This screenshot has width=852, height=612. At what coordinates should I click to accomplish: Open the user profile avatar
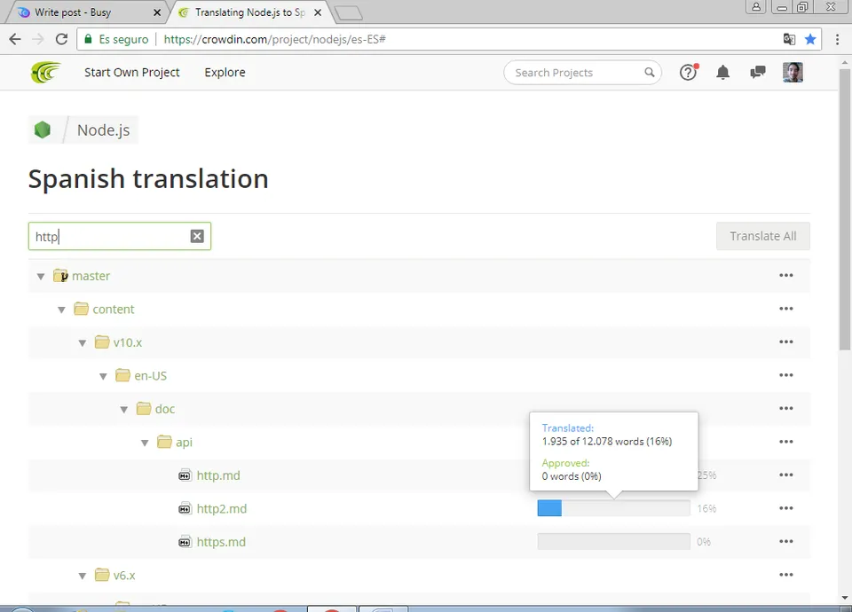click(x=793, y=72)
